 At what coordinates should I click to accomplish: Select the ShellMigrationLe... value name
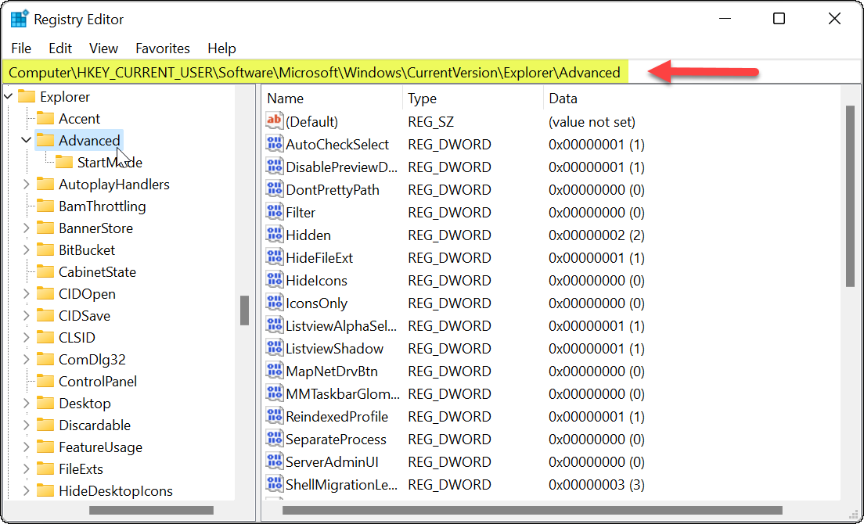342,485
